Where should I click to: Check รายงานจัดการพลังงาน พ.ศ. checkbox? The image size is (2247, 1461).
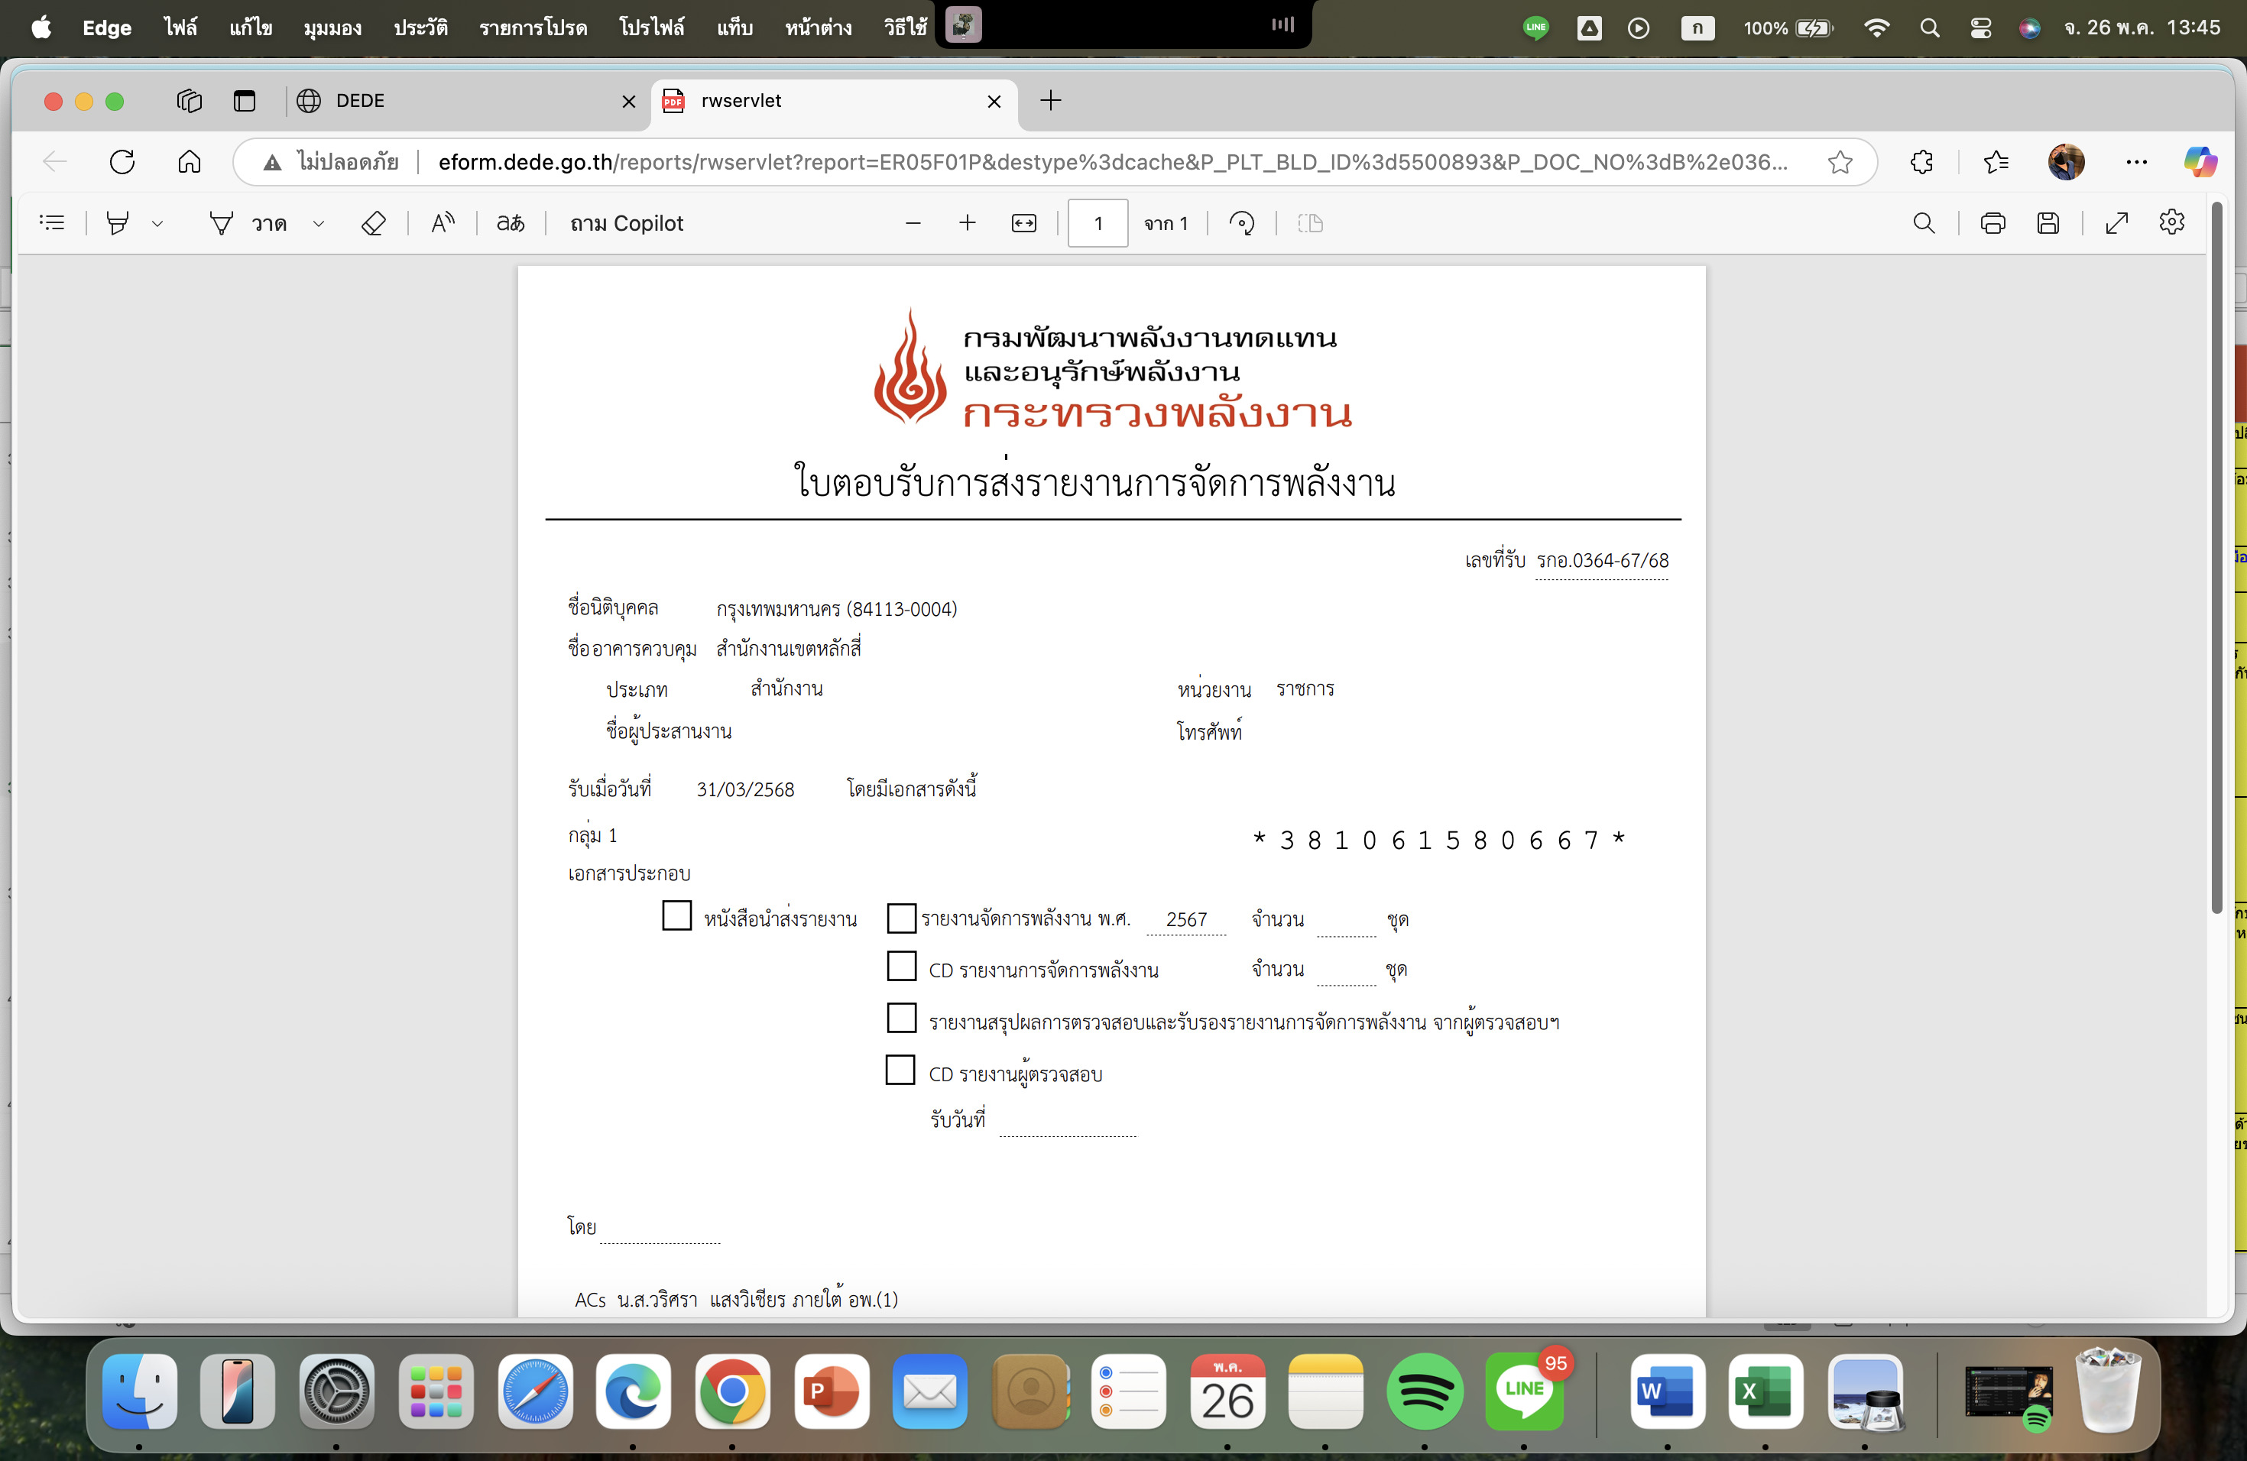(902, 918)
